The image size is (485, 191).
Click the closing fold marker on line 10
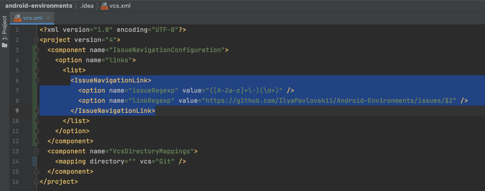37,121
